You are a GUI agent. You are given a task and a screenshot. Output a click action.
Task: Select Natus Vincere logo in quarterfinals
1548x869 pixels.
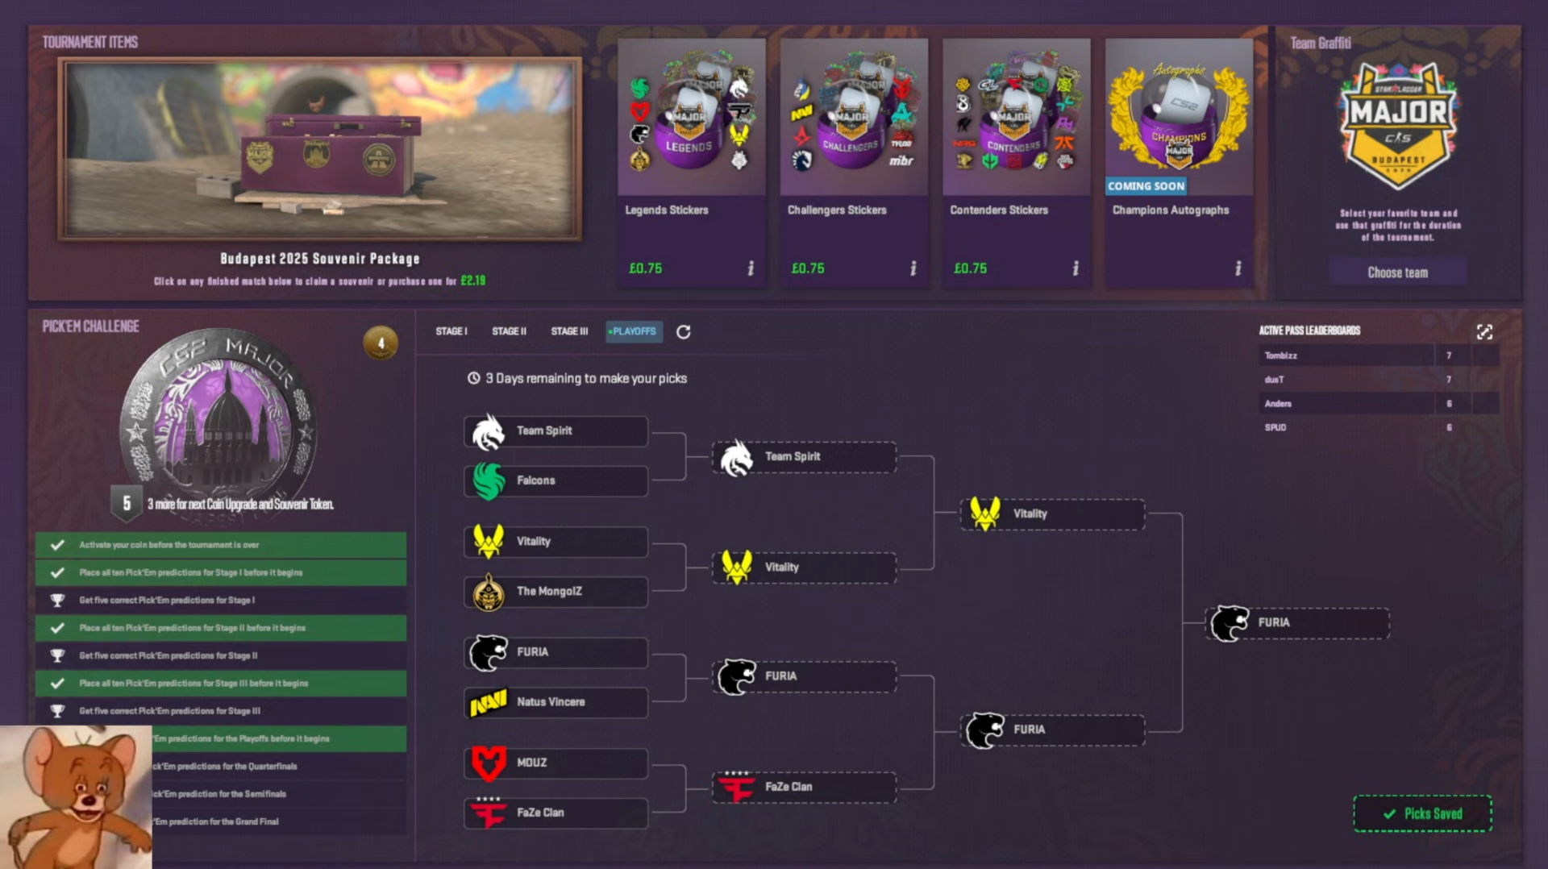tap(489, 702)
